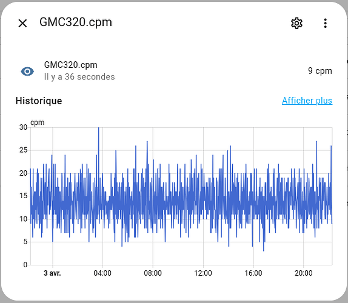The height and width of the screenshot is (303, 348).
Task: Click the eye sensor icon
Action: [x=27, y=72]
